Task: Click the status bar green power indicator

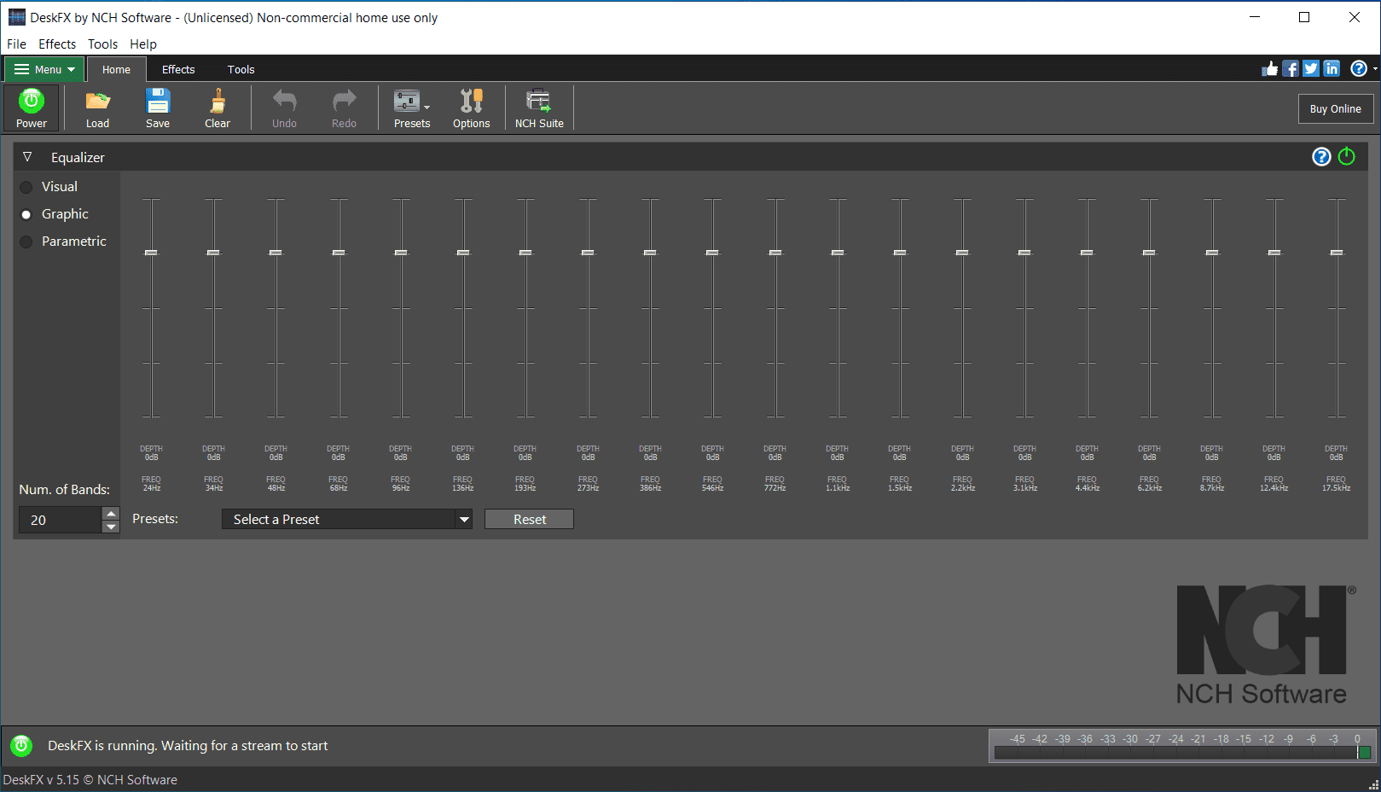Action: click(x=21, y=746)
